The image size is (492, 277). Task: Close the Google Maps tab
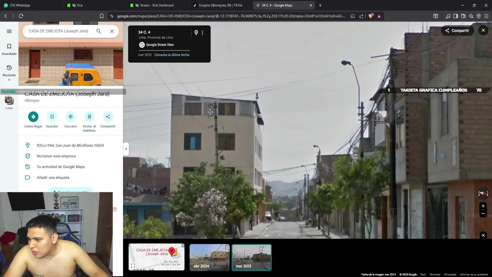(311, 5)
